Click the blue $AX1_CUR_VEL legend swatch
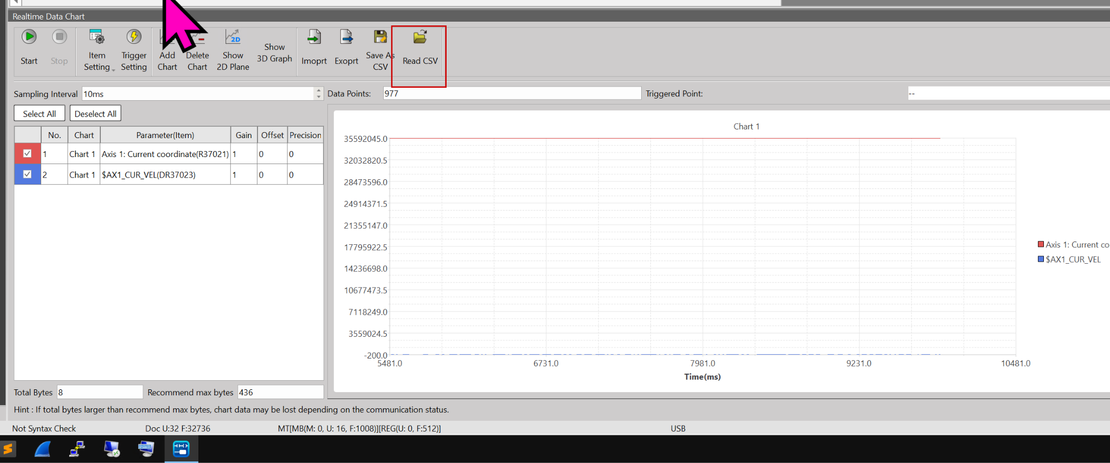 [1041, 259]
